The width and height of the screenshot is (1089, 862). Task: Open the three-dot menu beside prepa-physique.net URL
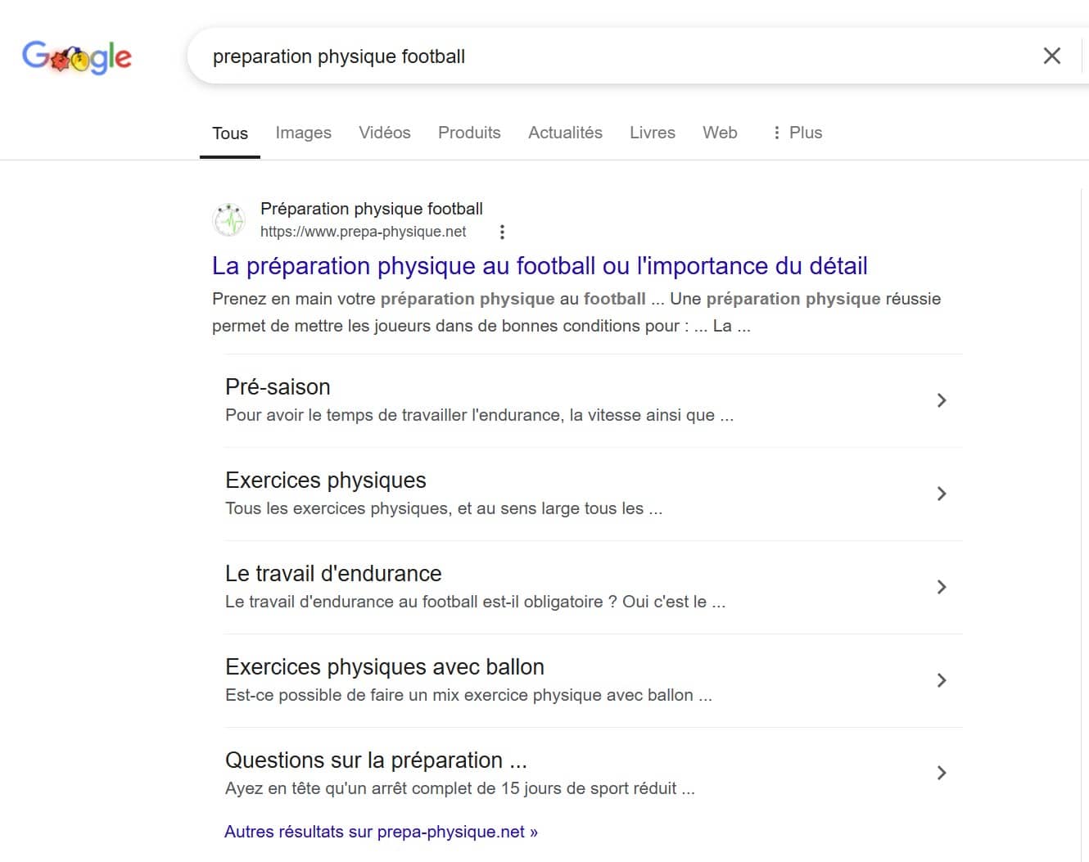pos(502,232)
